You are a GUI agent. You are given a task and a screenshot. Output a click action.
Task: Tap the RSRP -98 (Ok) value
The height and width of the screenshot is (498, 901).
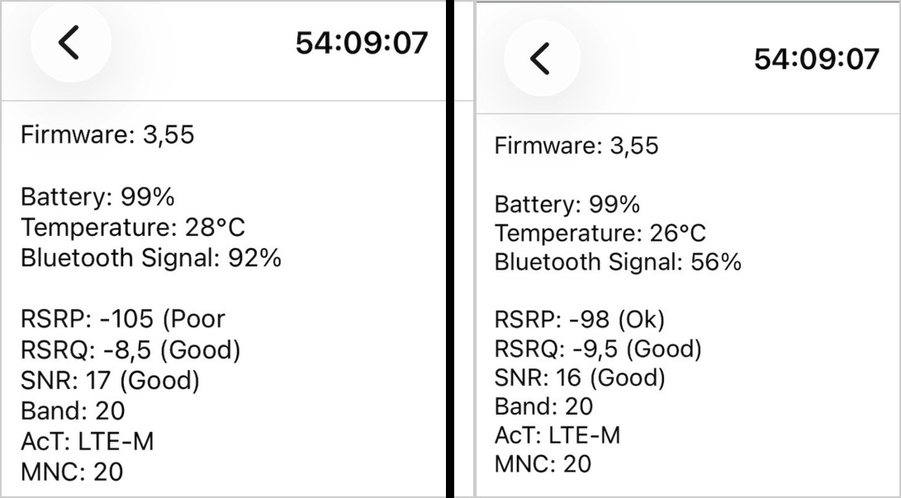click(580, 319)
